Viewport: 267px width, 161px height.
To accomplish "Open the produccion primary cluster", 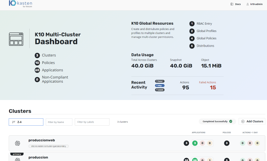I will 38,157.
